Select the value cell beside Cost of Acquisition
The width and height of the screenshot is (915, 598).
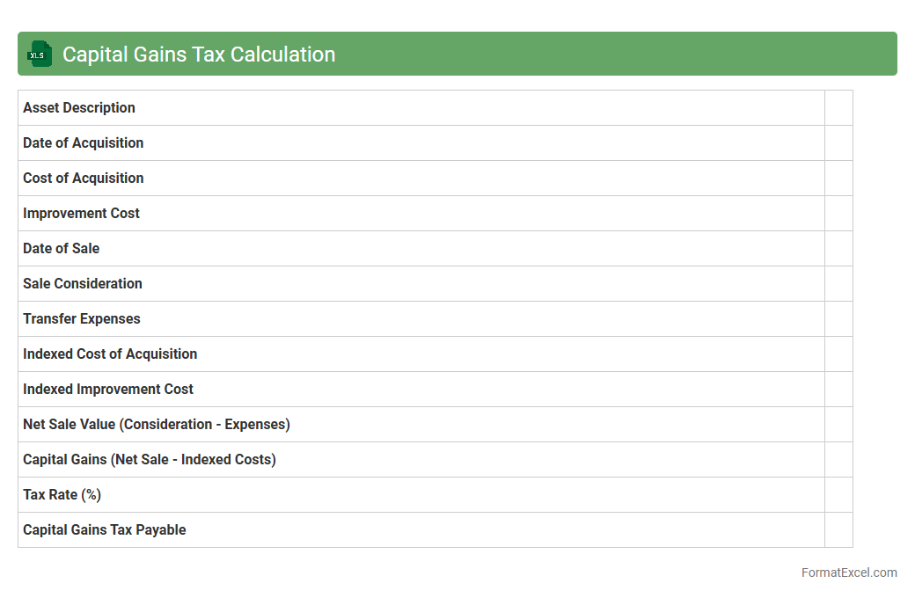pos(838,179)
